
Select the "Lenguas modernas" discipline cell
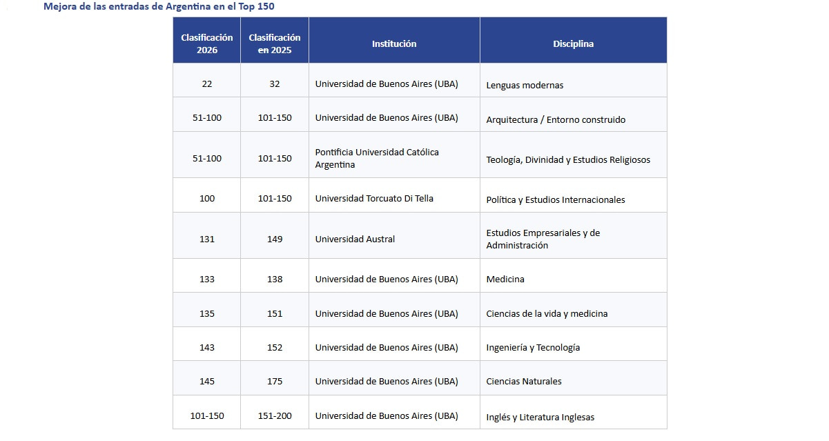(x=525, y=85)
